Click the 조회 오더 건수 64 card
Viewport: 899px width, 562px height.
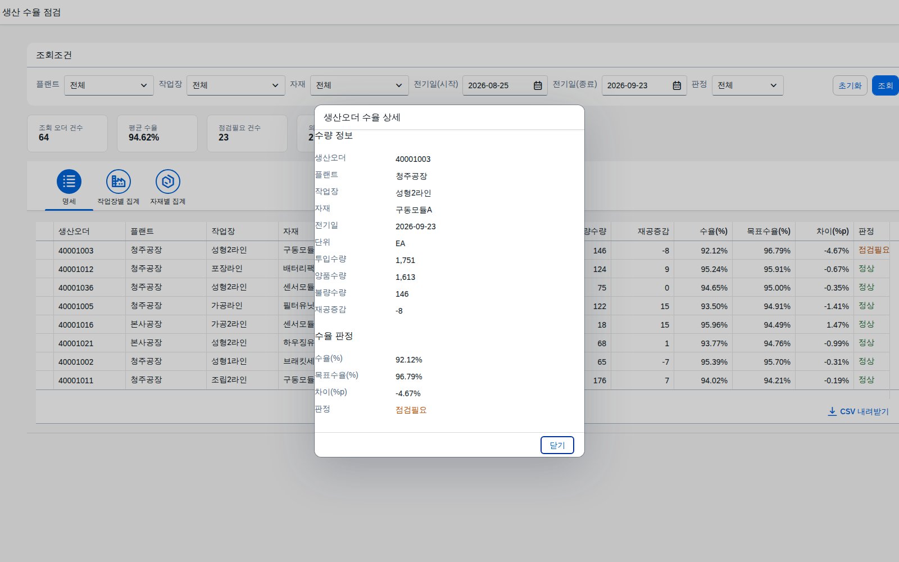[x=67, y=133]
